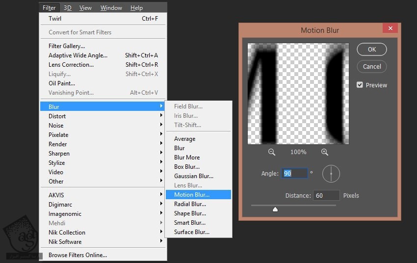The height and width of the screenshot is (263, 417).
Task: Click the motion blur preview thumbnail
Action: [x=298, y=94]
